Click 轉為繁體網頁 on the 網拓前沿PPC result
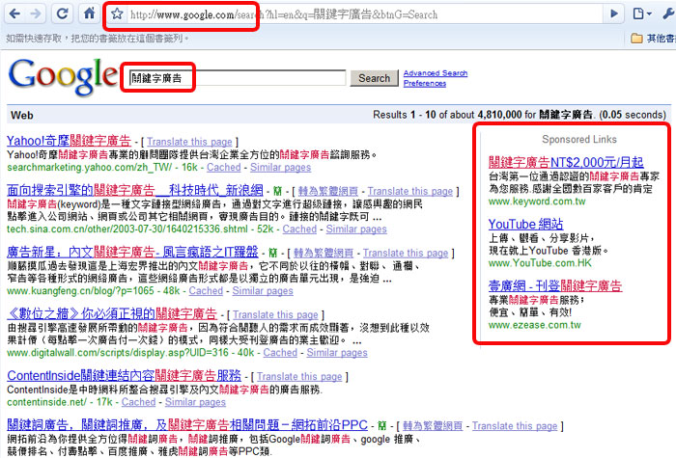Image resolution: width=676 pixels, height=458 pixels. 433,426
